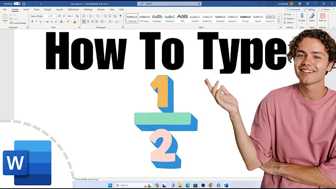Viewport: 336px width, 189px height.
Task: Switch to the Insert tab
Action: [26, 9]
